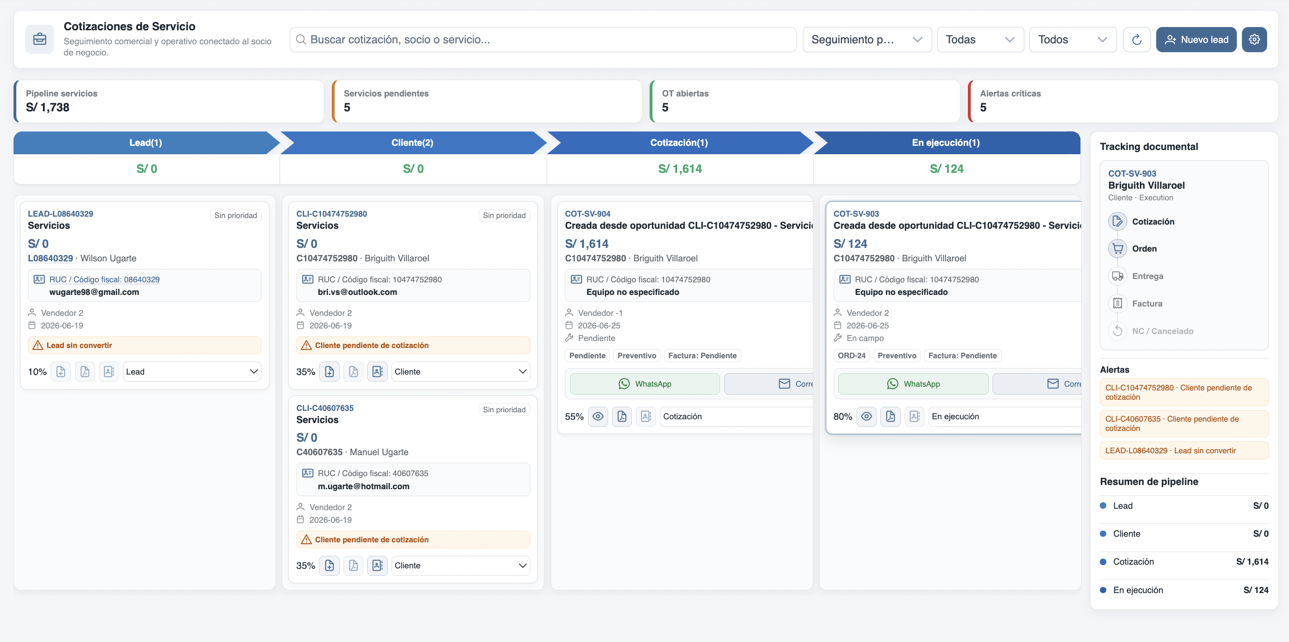Select the Lead(1) pipeline stage tab
The image size is (1289, 642).
(145, 143)
